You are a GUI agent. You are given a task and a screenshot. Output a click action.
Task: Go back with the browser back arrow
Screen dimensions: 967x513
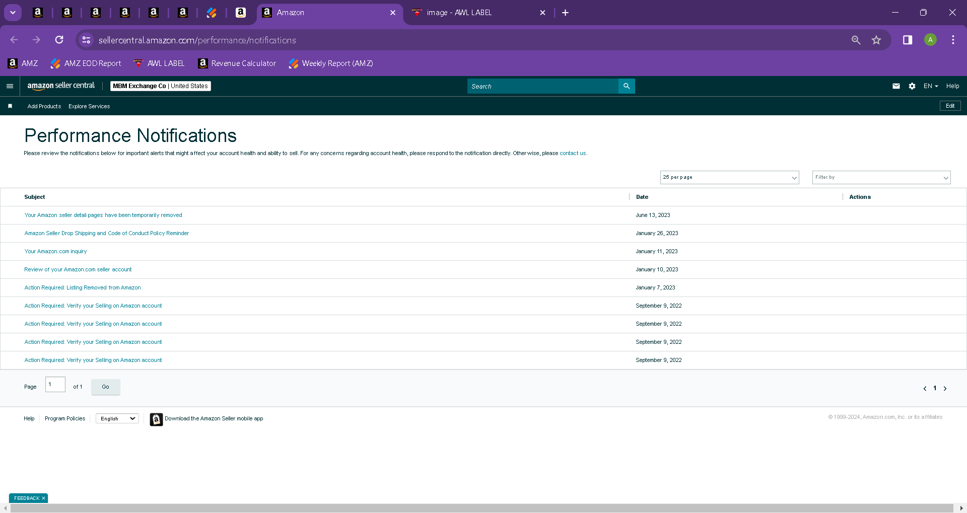pos(14,40)
